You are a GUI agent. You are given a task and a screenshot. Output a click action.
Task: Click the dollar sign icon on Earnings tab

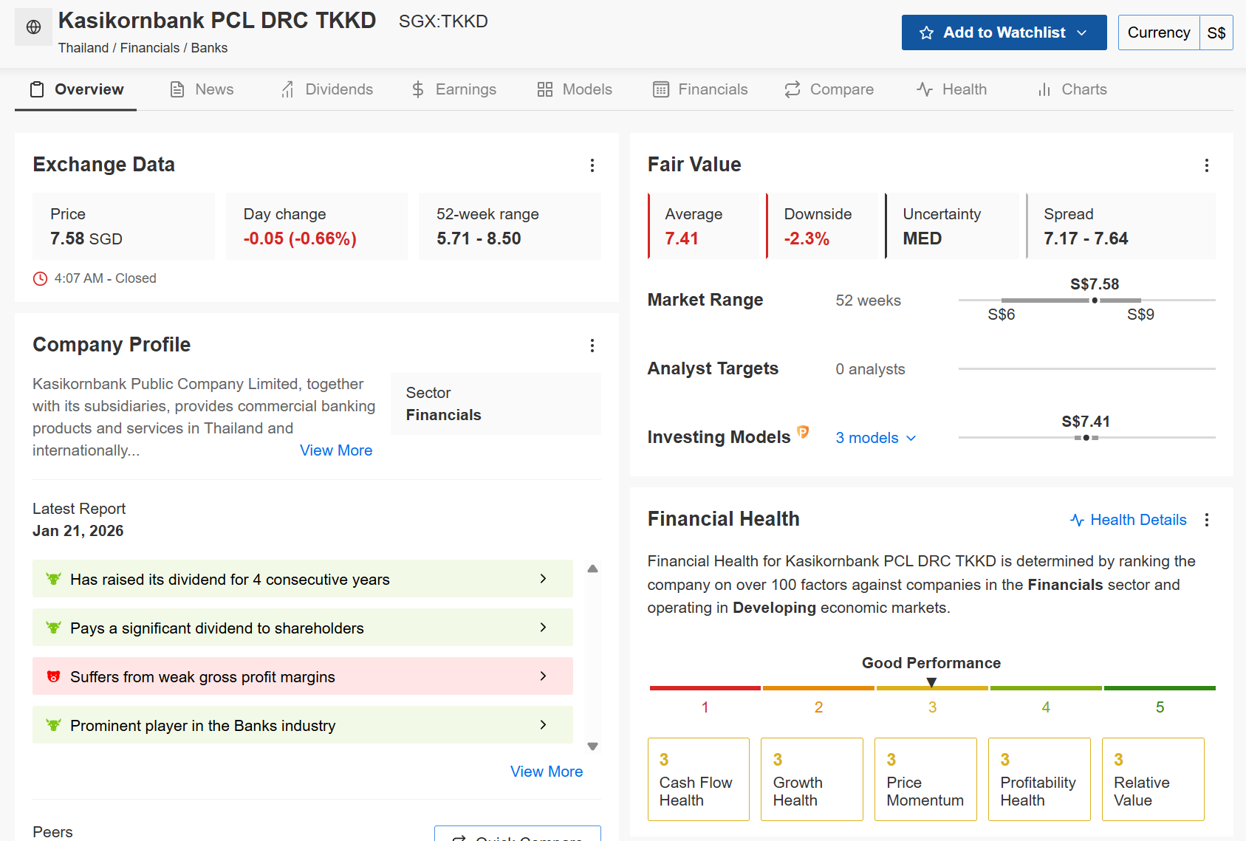click(x=418, y=90)
